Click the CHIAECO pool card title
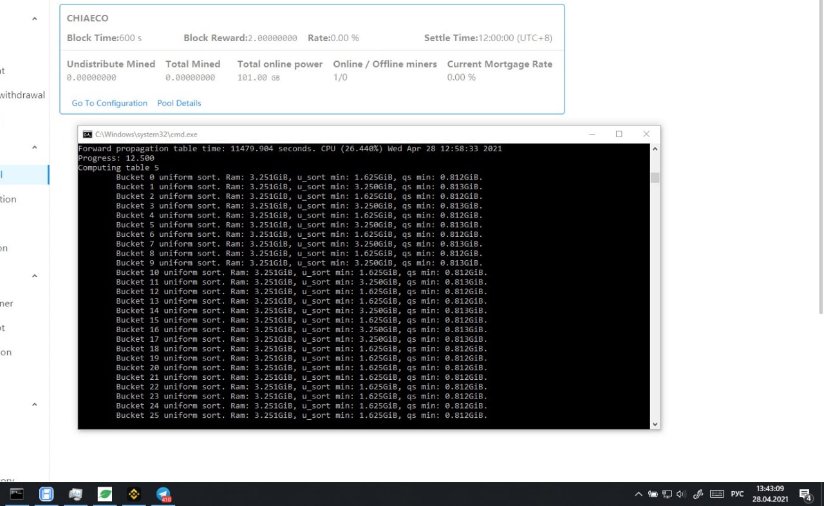Image resolution: width=824 pixels, height=506 pixels. pos(88,19)
